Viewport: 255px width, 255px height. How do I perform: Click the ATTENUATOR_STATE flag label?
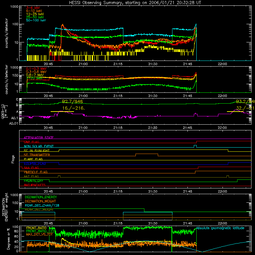(x=39, y=138)
